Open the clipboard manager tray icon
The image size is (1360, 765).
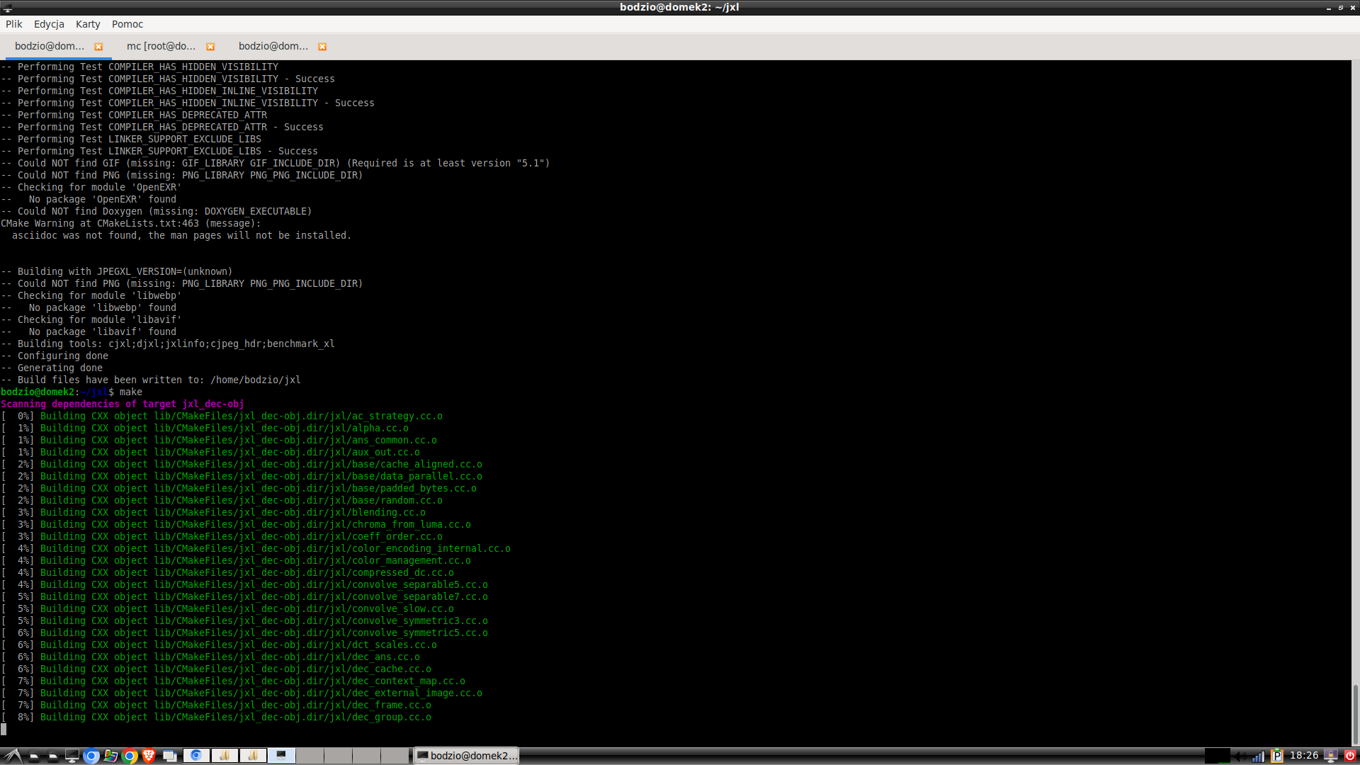click(x=1276, y=756)
